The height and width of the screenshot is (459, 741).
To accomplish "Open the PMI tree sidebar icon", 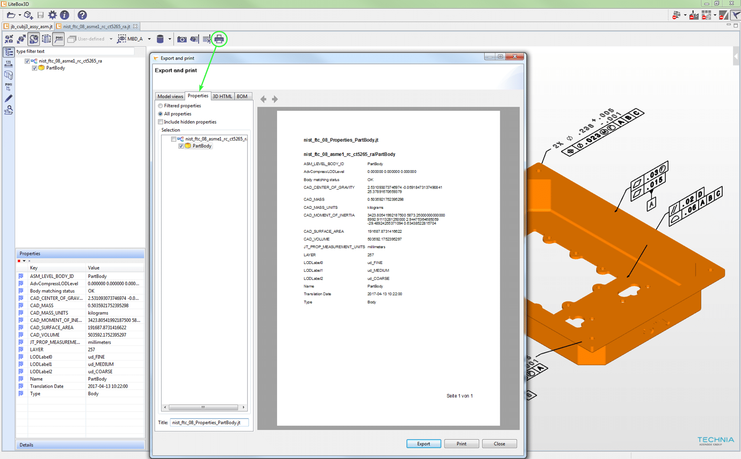I will [x=9, y=86].
